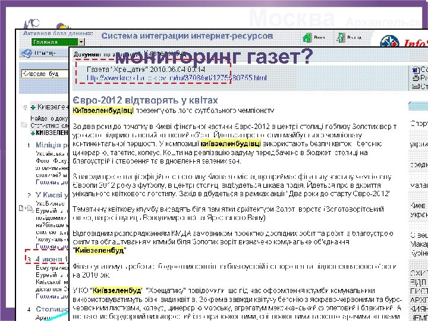Click the second document icon beside result 2
Screen dimensions: 428x321
(29, 209)
